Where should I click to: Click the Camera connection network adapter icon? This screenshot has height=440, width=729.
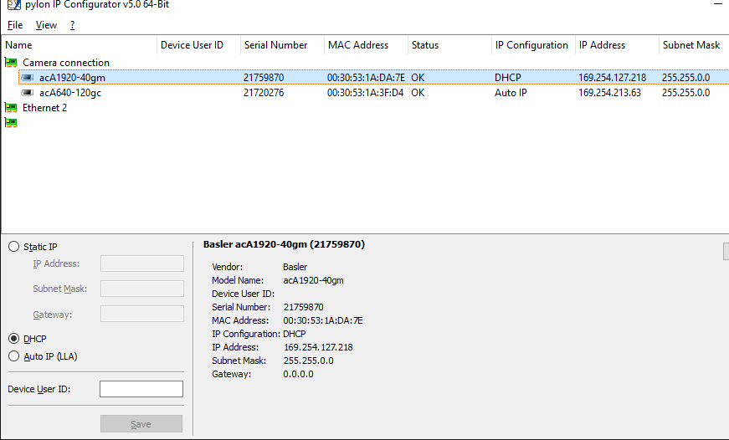point(11,62)
